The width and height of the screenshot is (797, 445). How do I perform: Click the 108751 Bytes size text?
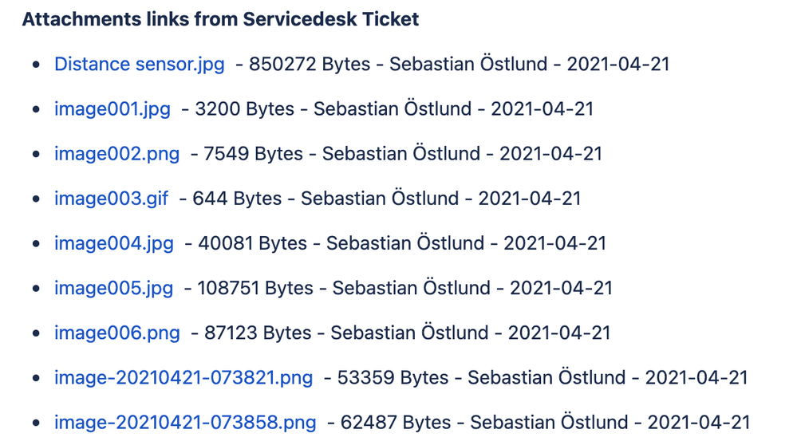[x=255, y=288]
